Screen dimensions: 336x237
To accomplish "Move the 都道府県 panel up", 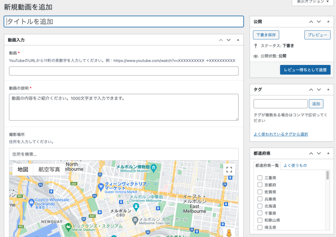I will click(x=311, y=153).
